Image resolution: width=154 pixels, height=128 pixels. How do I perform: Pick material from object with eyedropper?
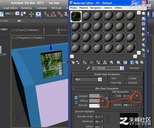coord(88,68)
